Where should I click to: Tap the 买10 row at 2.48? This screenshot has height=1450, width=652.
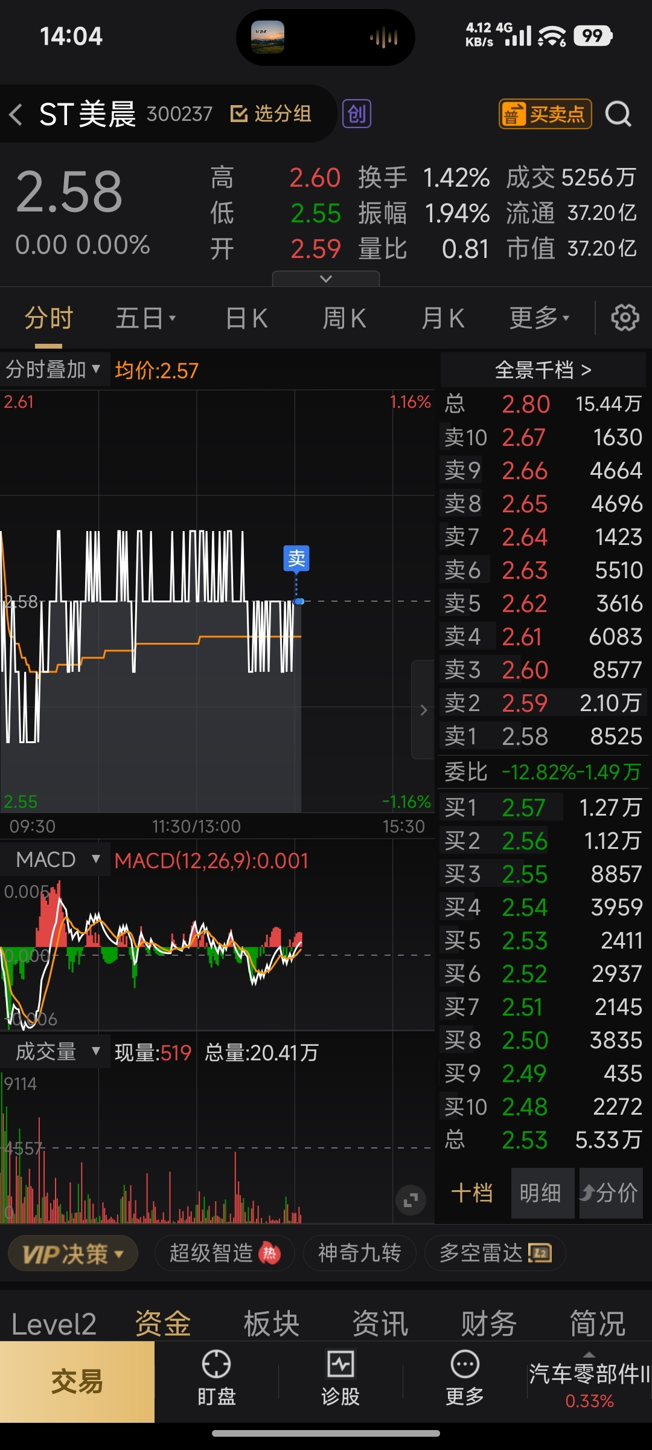[543, 1106]
